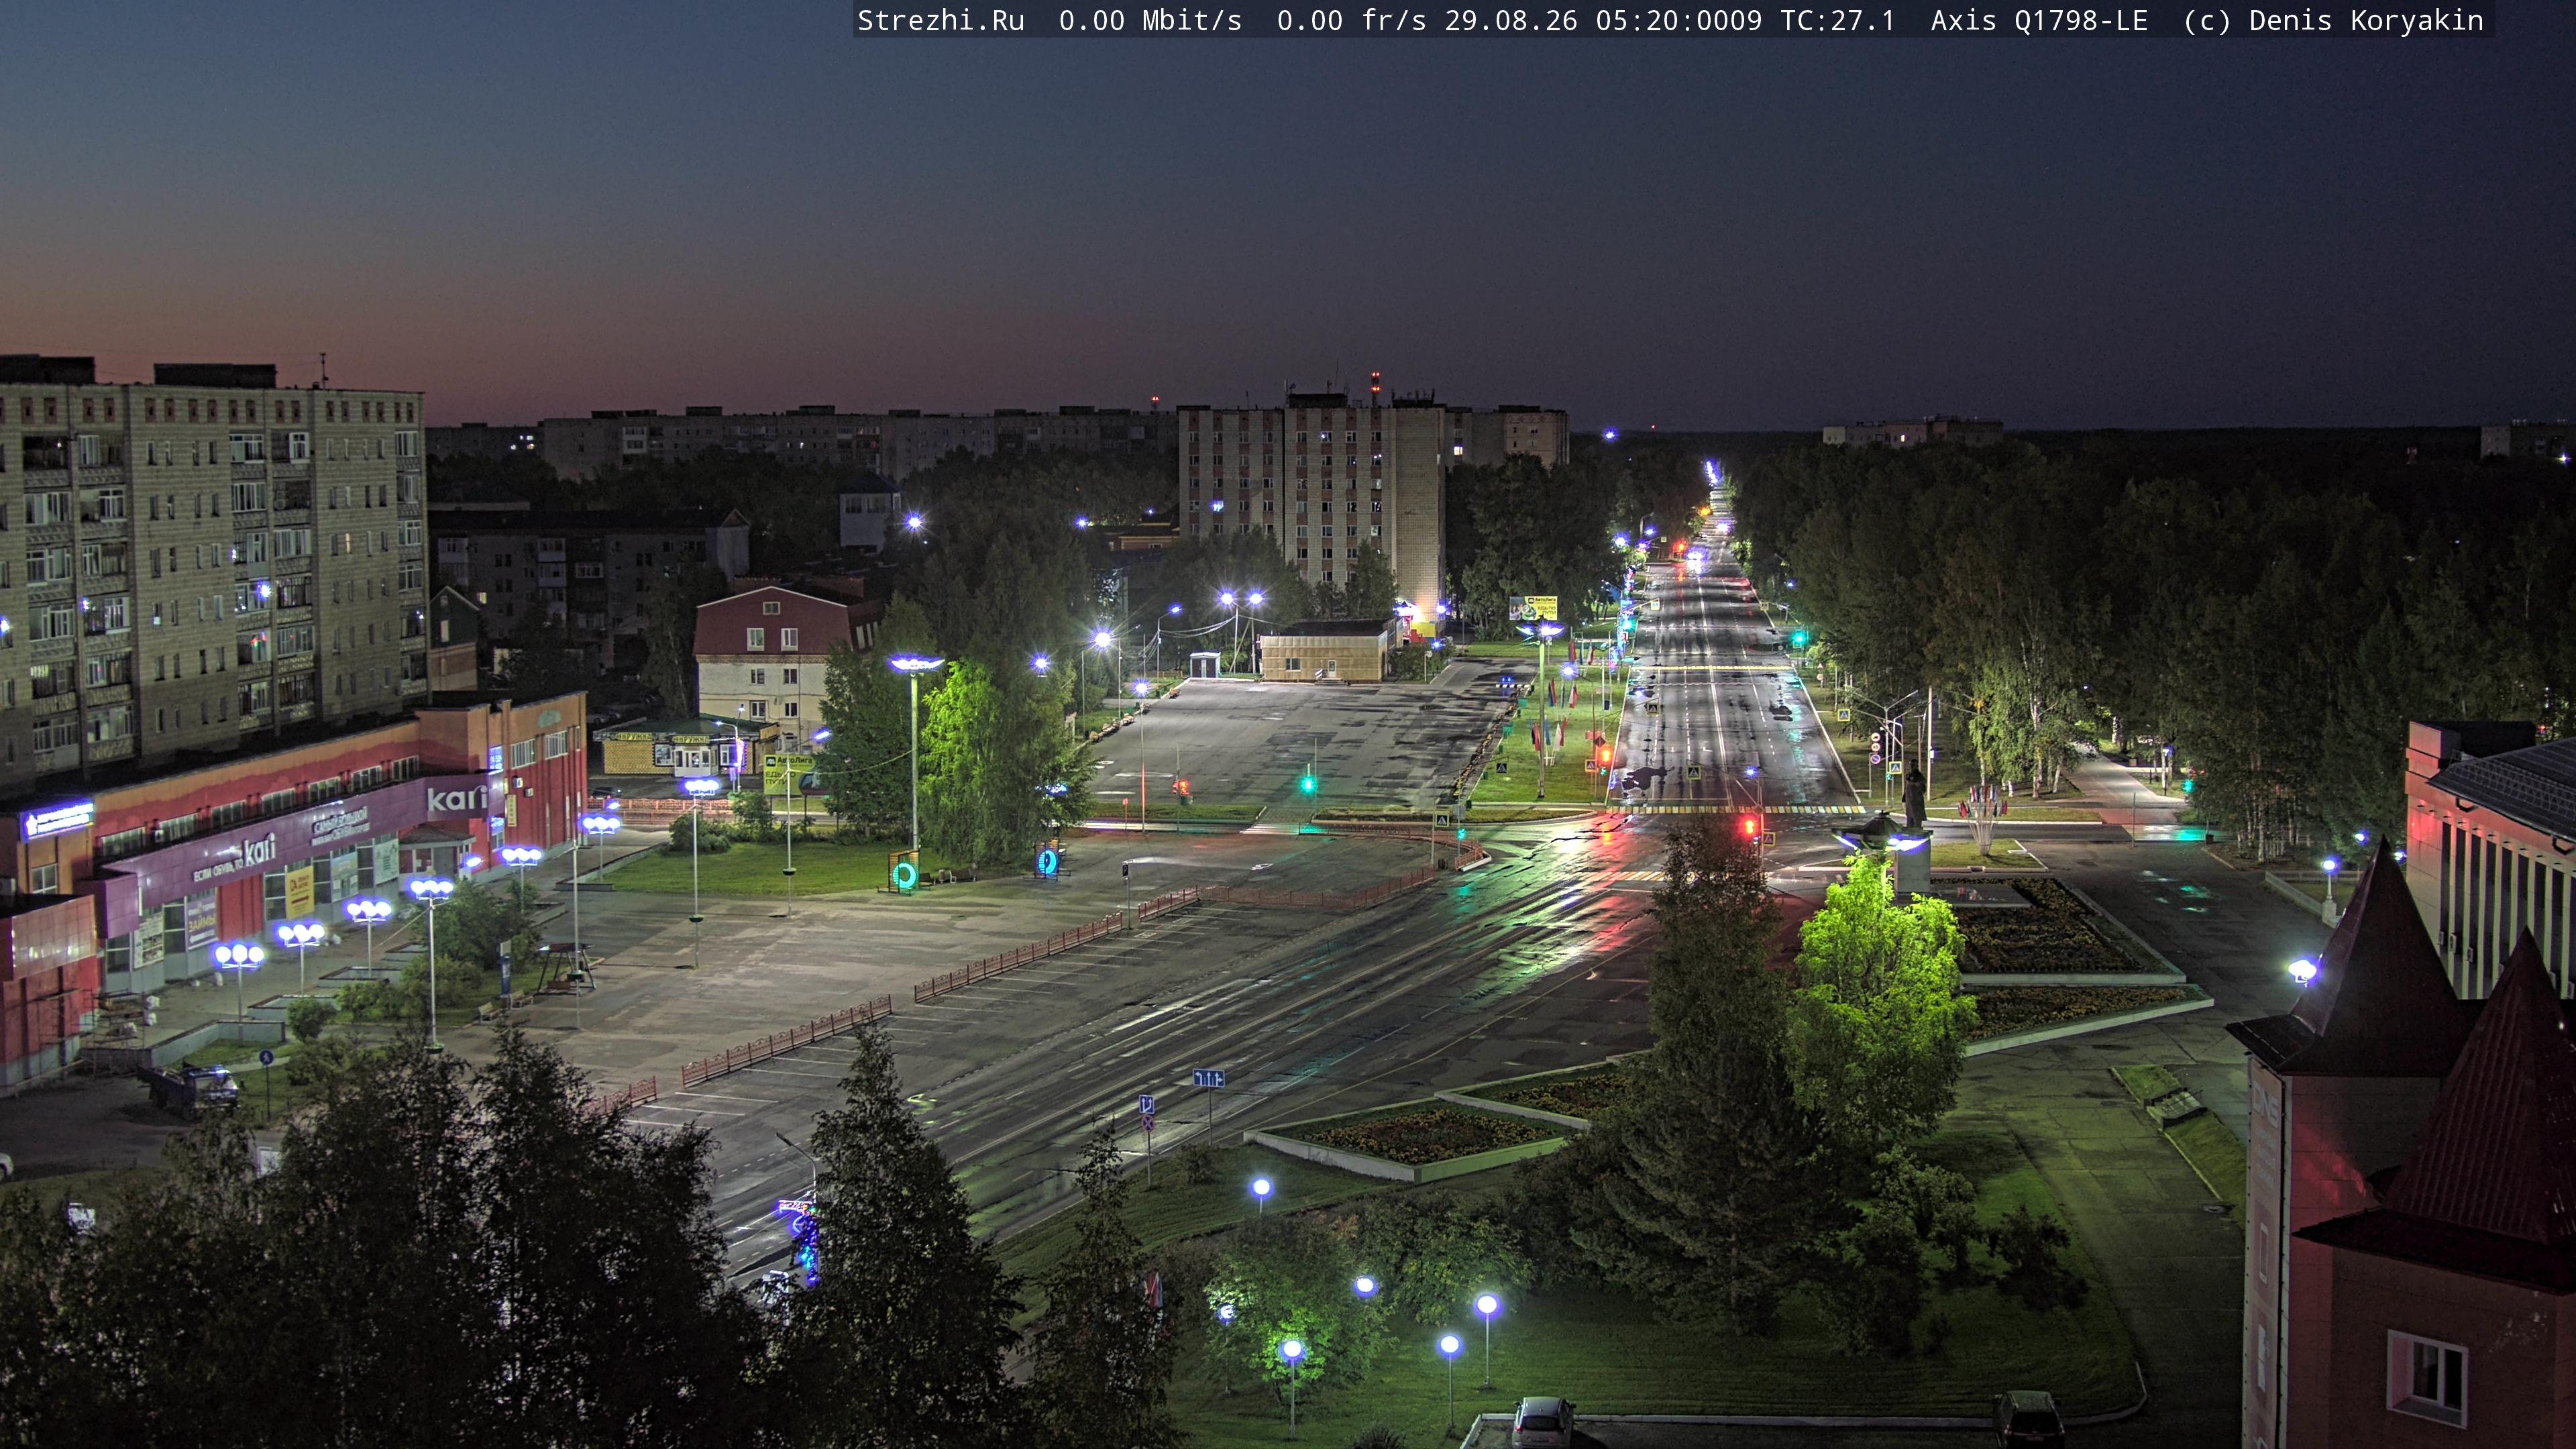2576x1449 pixels.
Task: Select the Axis Q1798-LE camera model label
Action: tap(2039, 20)
